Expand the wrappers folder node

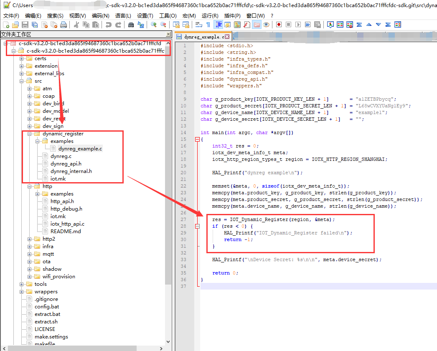coord(21,292)
